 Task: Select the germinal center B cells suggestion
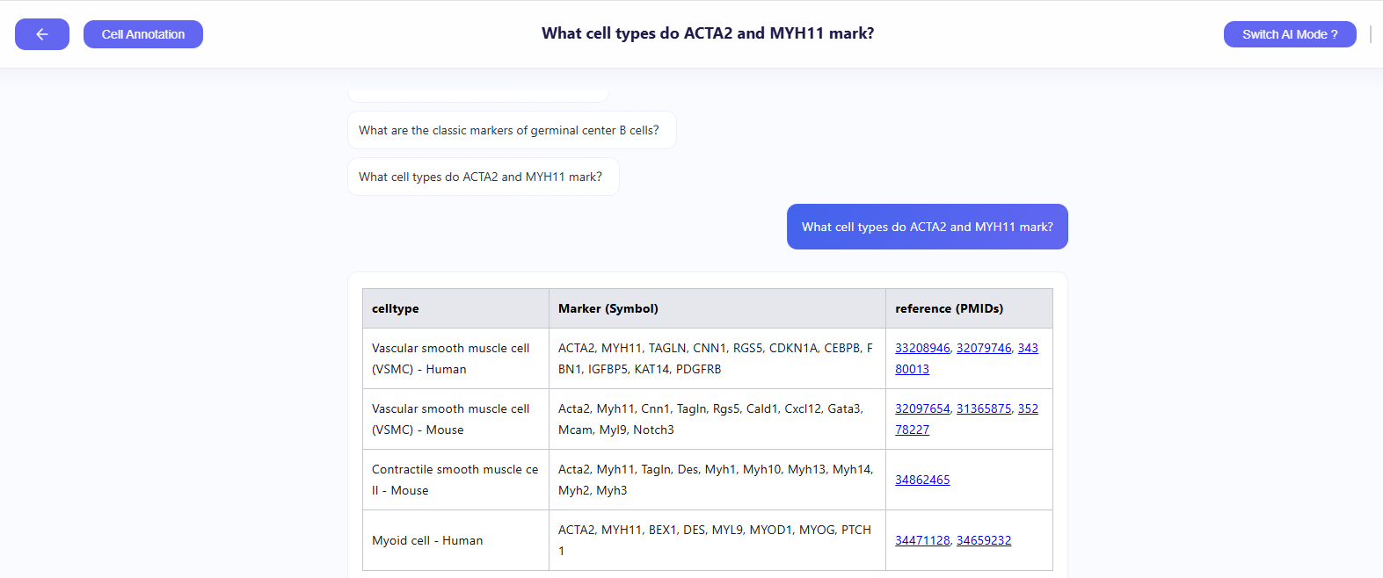tap(511, 130)
